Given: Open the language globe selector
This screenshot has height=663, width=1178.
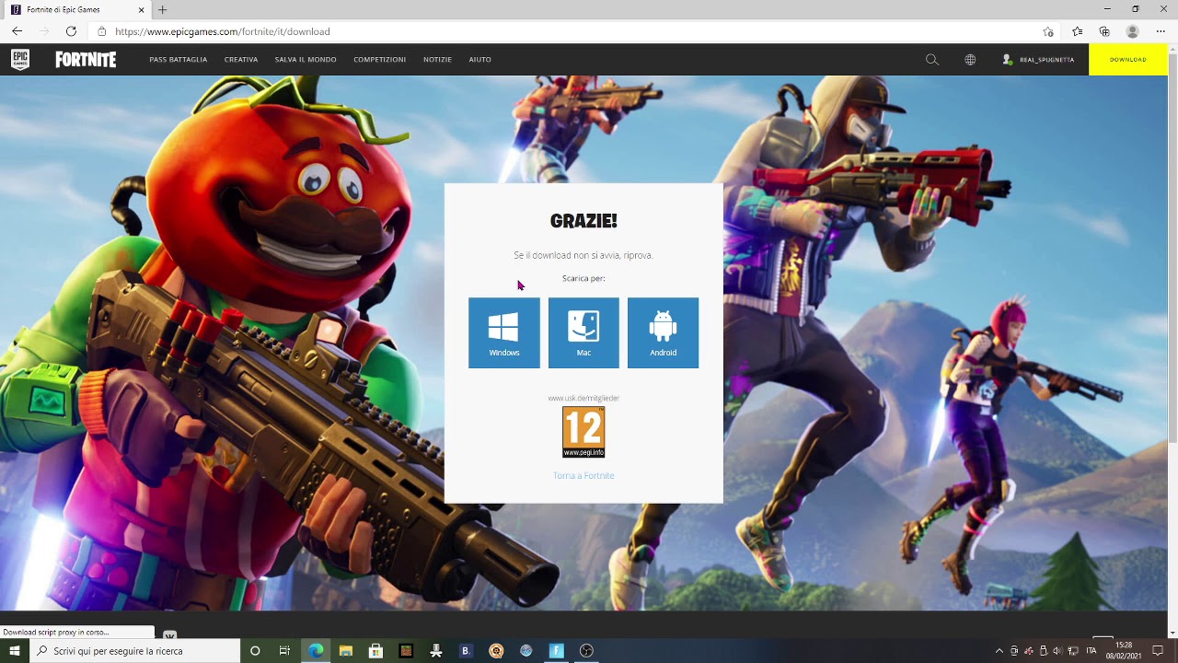Looking at the screenshot, I should [x=970, y=60].
